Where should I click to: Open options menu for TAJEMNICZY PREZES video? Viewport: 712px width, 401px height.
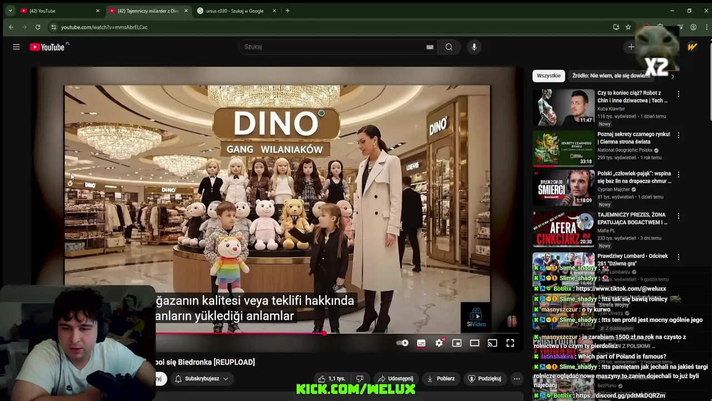(x=678, y=216)
